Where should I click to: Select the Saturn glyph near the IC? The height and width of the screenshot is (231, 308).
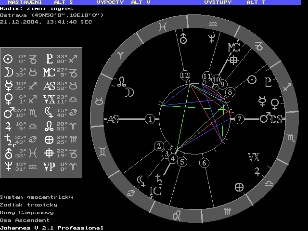point(159,180)
